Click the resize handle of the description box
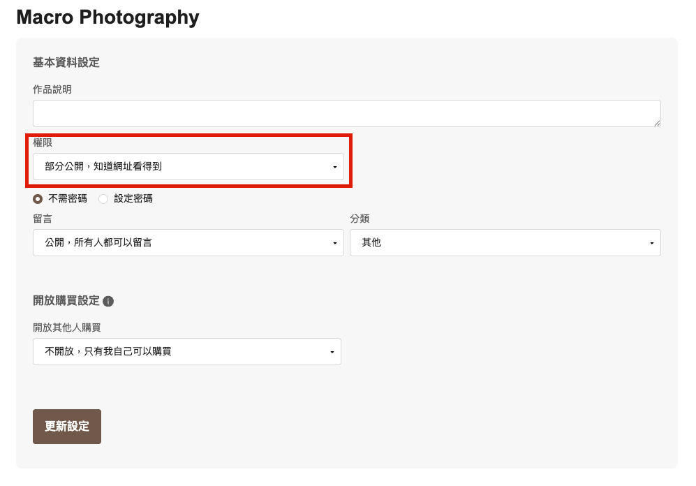The image size is (696, 486). (657, 123)
